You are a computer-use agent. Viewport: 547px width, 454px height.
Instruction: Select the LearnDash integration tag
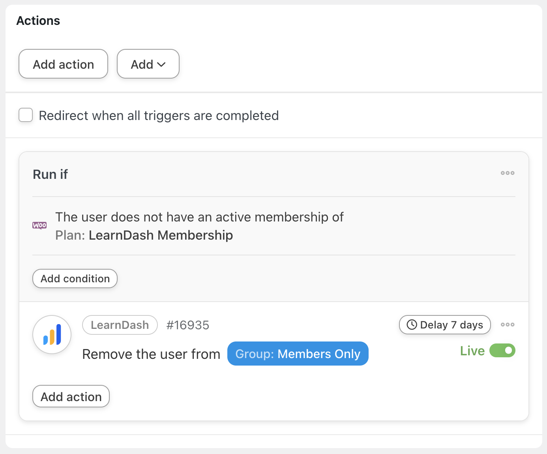(120, 325)
